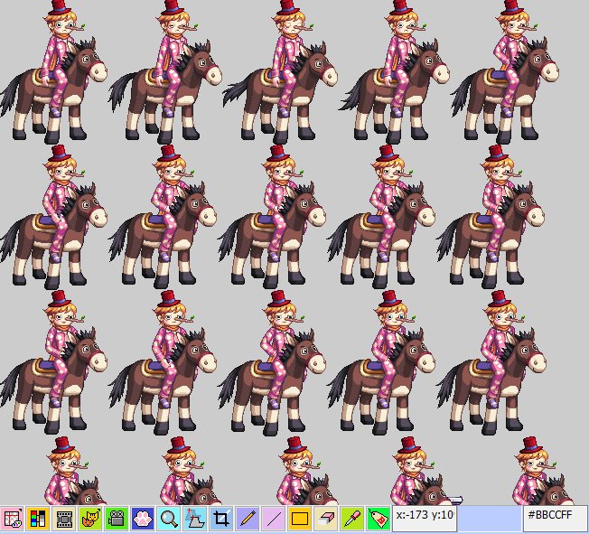Select the line drawing tool
589x534 pixels.
point(274,519)
